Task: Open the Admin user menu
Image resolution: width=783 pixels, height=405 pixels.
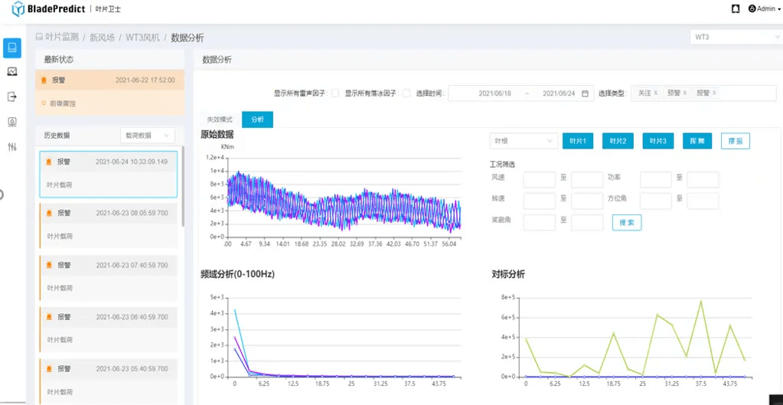Action: [x=764, y=8]
